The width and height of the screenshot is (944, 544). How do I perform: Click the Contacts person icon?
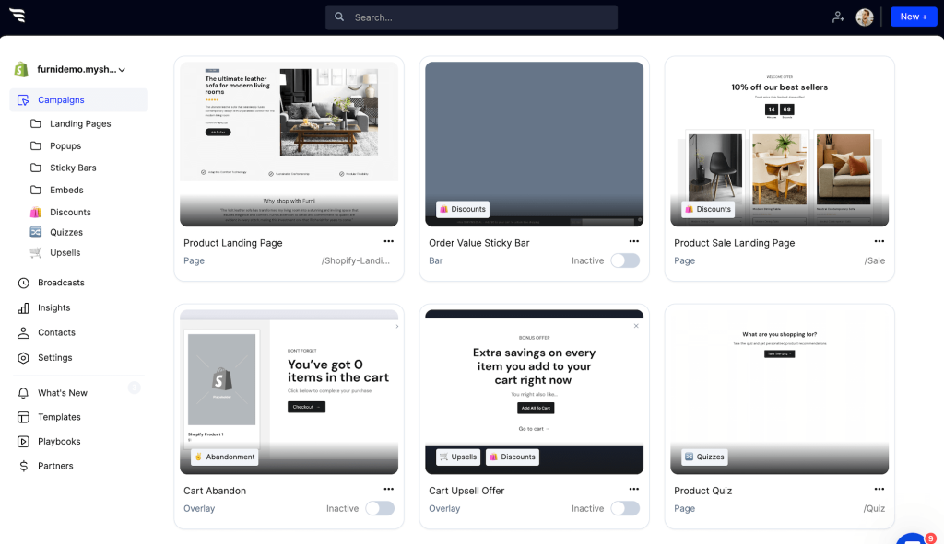(23, 332)
